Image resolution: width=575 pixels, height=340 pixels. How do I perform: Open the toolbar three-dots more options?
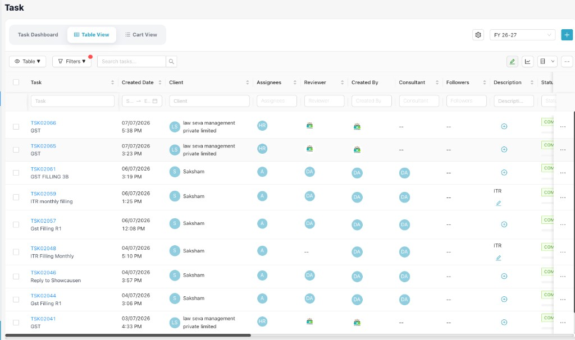point(567,62)
